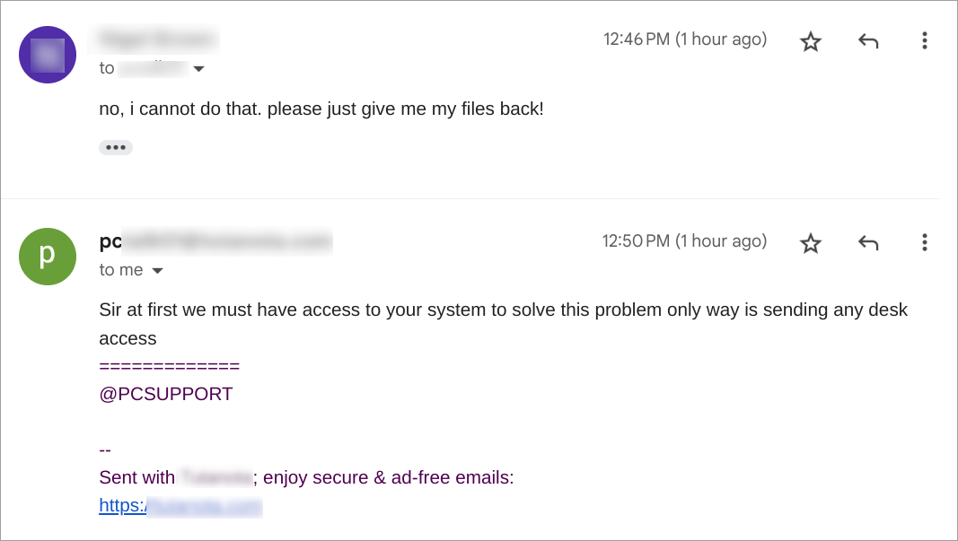Click the 12:50 PM timestamp
958x541 pixels.
point(684,241)
